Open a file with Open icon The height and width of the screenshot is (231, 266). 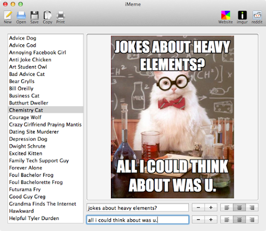tap(21, 17)
